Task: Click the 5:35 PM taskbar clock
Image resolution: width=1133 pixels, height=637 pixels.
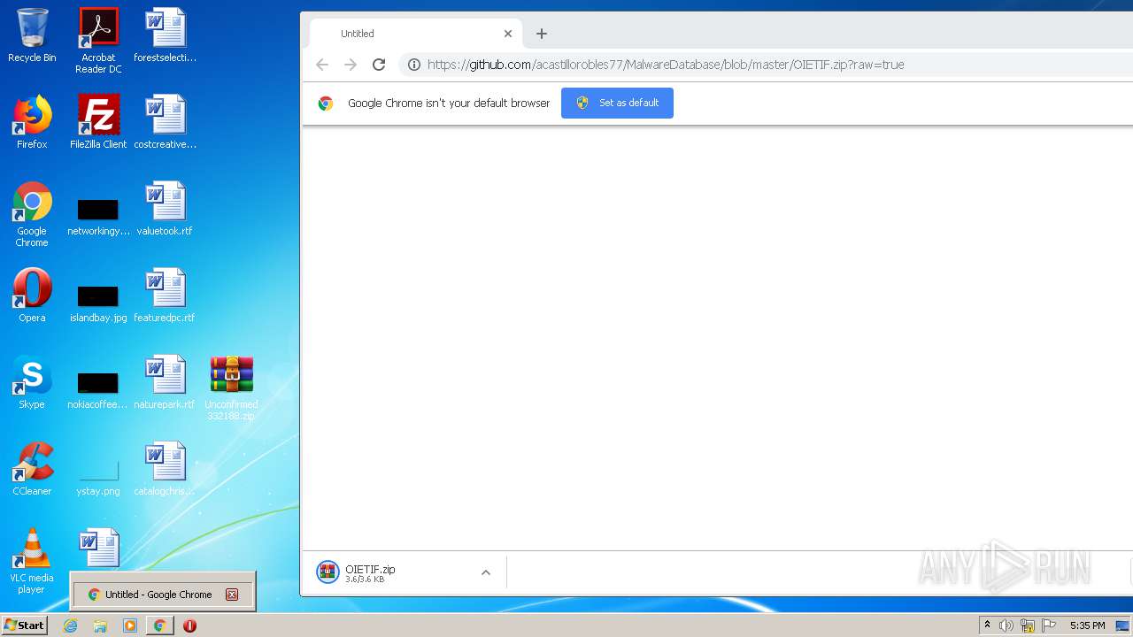Action: [x=1087, y=625]
